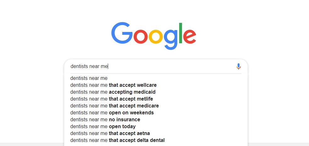Click the red first 'o' in Google logo
This screenshot has width=309, height=146.
[x=141, y=37]
